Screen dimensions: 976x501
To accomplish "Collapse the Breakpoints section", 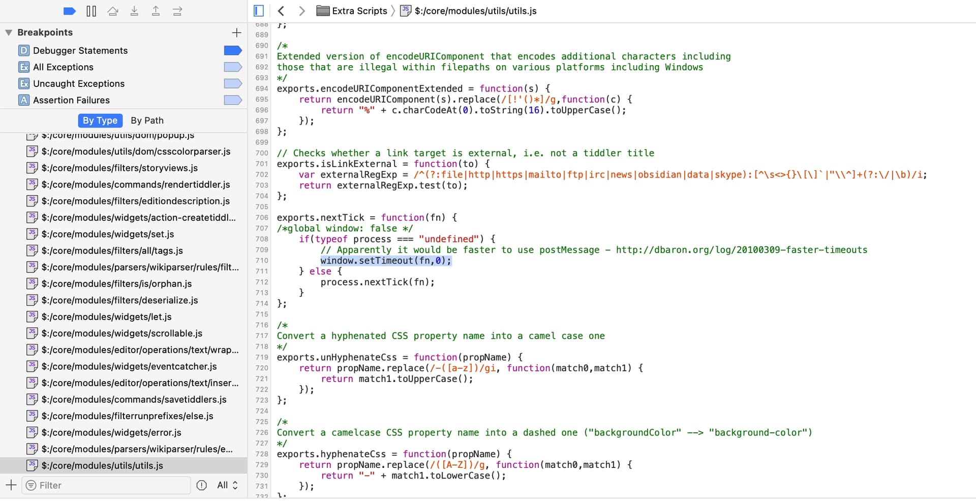I will tap(9, 33).
